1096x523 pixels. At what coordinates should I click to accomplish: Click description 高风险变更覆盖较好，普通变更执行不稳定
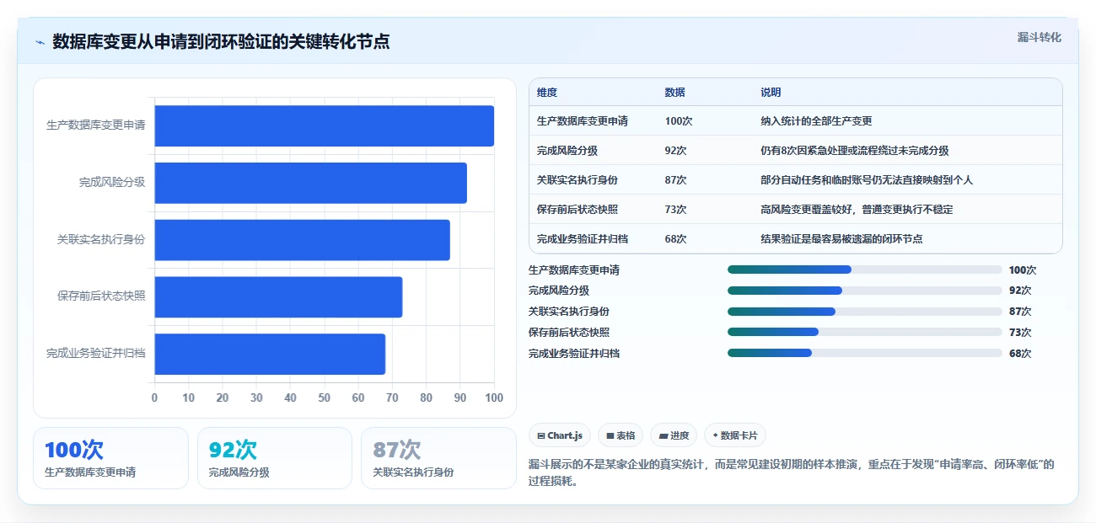tap(857, 210)
